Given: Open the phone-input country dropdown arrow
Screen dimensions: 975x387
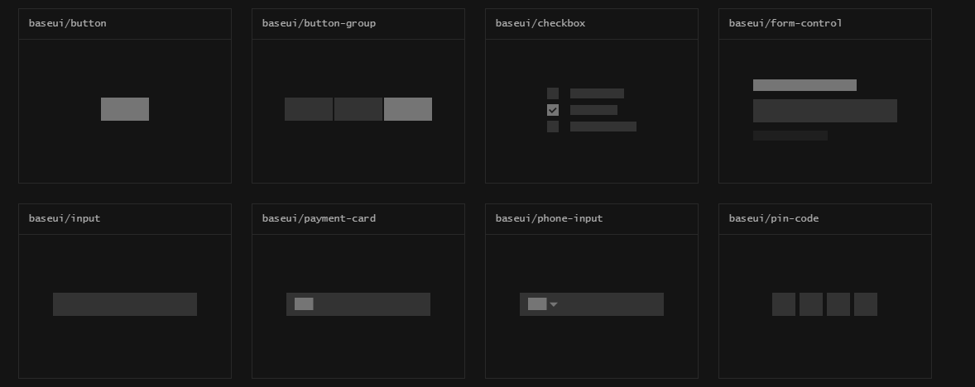Looking at the screenshot, I should (554, 304).
